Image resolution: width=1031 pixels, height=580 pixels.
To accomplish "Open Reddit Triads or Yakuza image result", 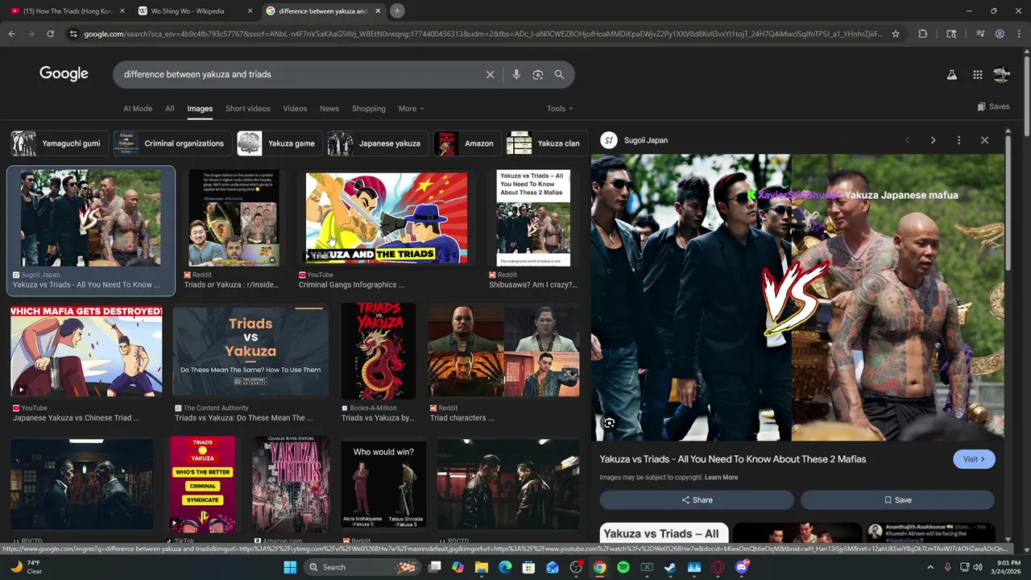I will [x=234, y=217].
